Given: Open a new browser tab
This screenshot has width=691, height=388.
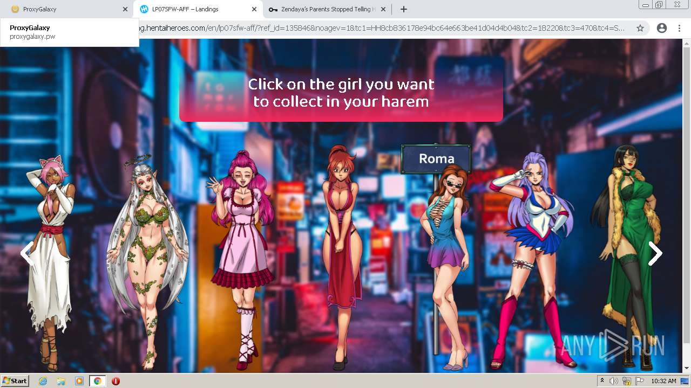Looking at the screenshot, I should click(403, 9).
